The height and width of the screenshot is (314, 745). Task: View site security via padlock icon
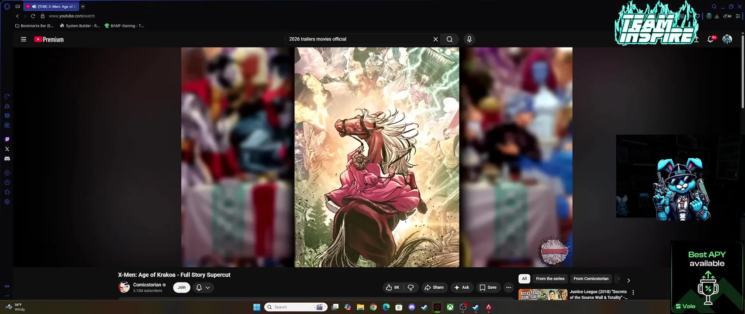42,16
